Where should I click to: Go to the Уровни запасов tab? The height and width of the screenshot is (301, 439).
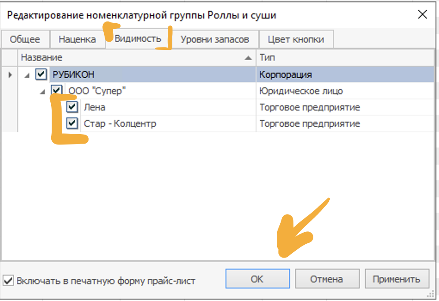(x=215, y=40)
